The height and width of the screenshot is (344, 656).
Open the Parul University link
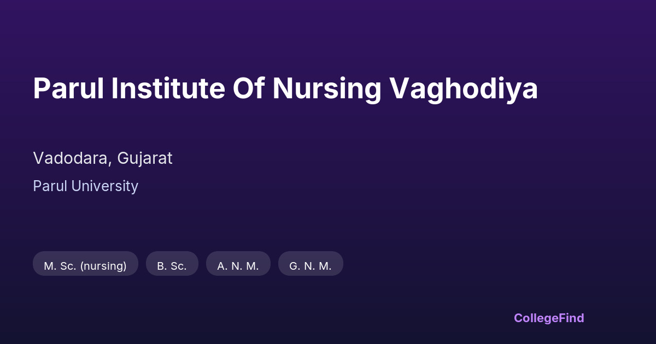tap(85, 186)
